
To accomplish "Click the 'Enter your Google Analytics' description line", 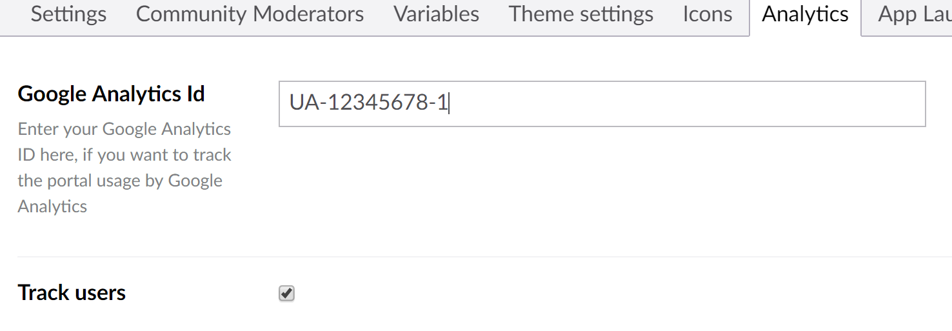I will pos(124,129).
